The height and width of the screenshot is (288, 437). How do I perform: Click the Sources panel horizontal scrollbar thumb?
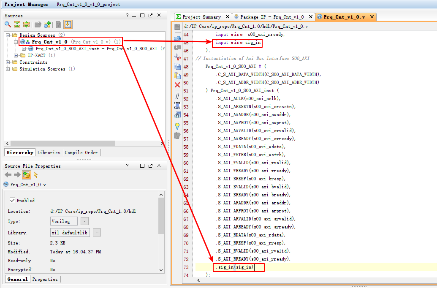tap(63, 143)
